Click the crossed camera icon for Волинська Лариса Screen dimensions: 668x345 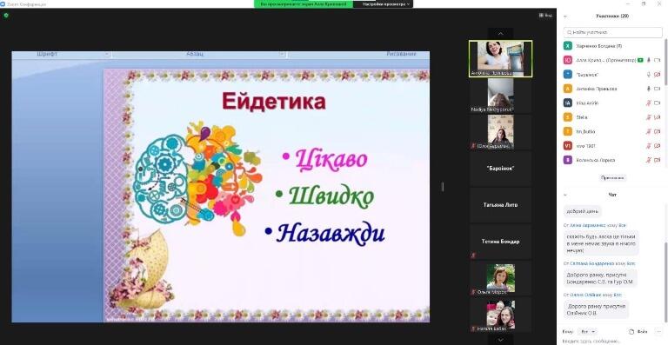[658, 161]
